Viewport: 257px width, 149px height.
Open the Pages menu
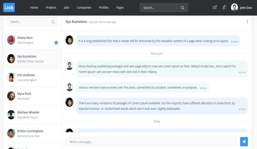120,8
